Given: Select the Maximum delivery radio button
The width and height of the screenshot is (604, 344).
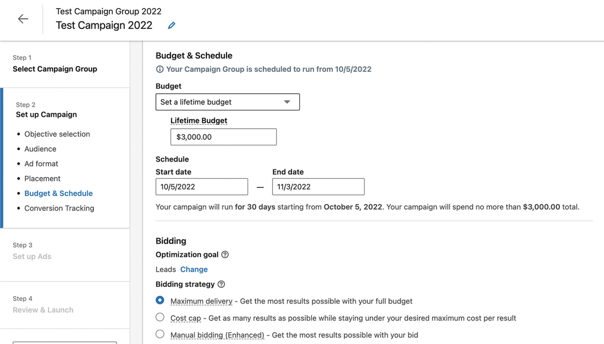Looking at the screenshot, I should [160, 300].
